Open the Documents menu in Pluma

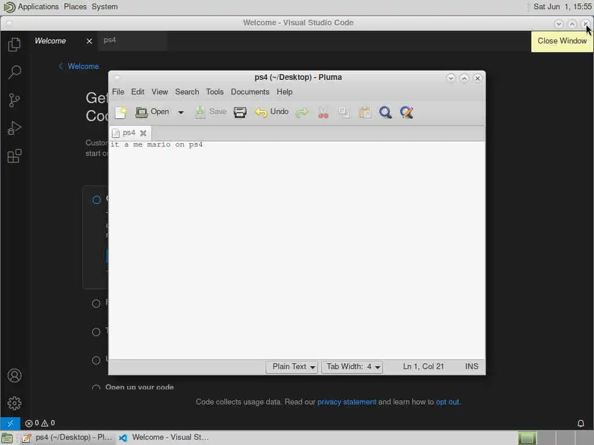tap(250, 92)
